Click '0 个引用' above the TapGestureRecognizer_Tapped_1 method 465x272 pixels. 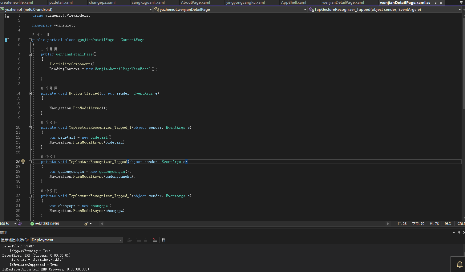pos(49,123)
